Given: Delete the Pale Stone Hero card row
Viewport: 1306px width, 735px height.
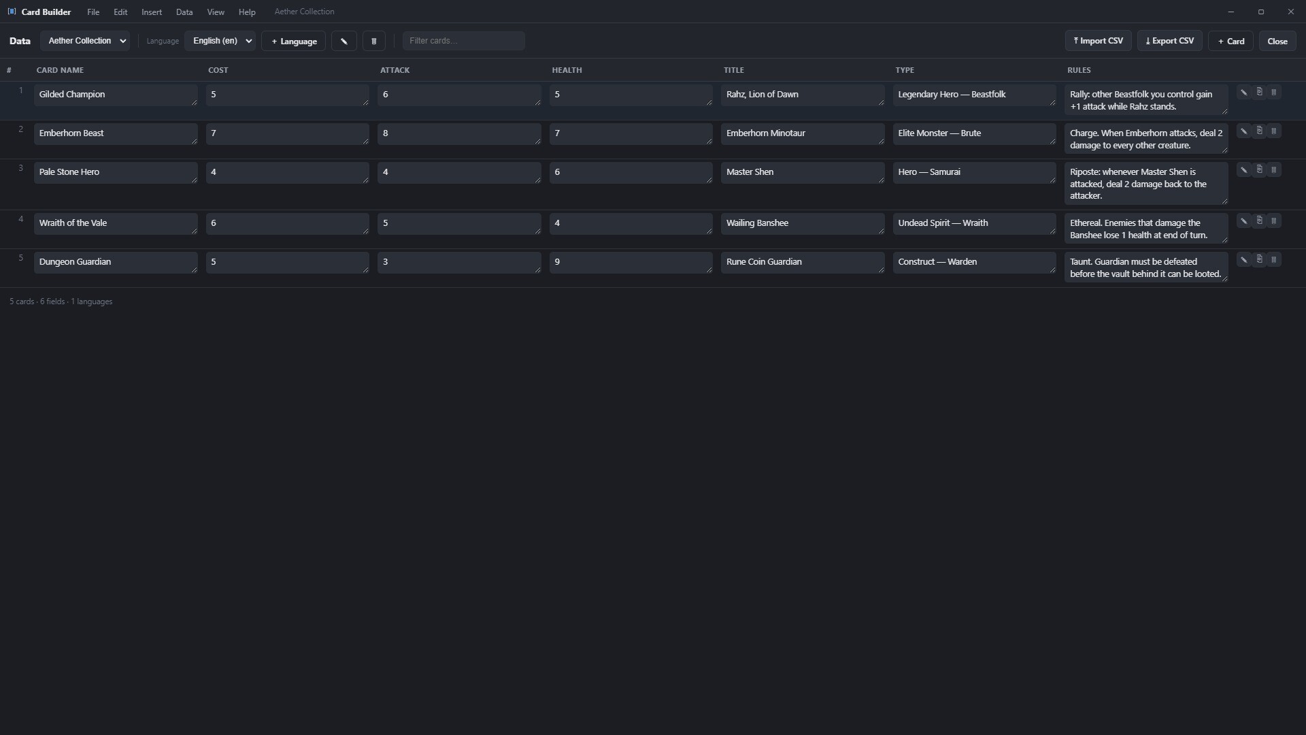Looking at the screenshot, I should coord(1274,169).
